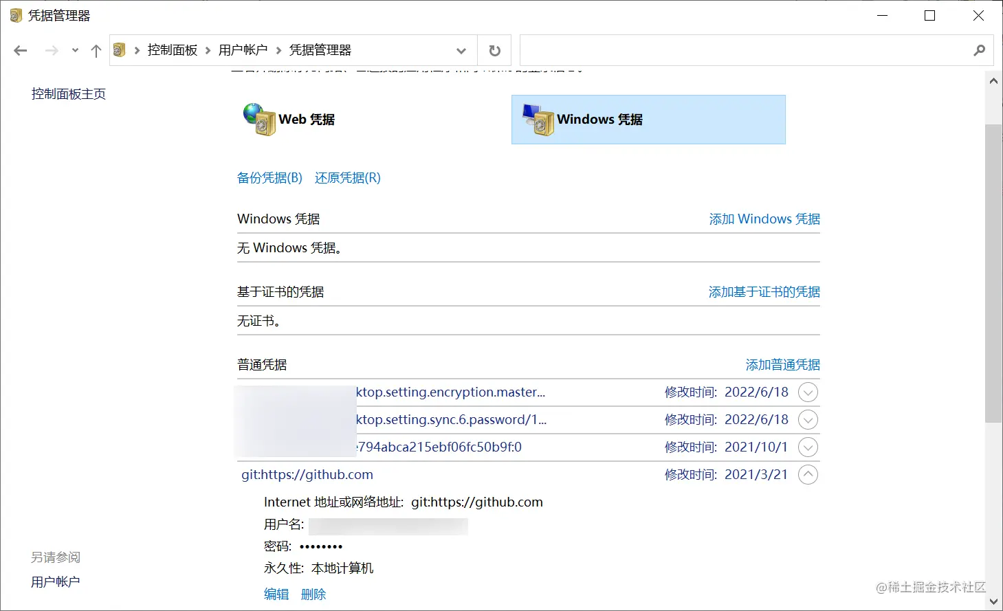
Task: Click breadcrumb chevron before 控制面板
Action: (137, 50)
